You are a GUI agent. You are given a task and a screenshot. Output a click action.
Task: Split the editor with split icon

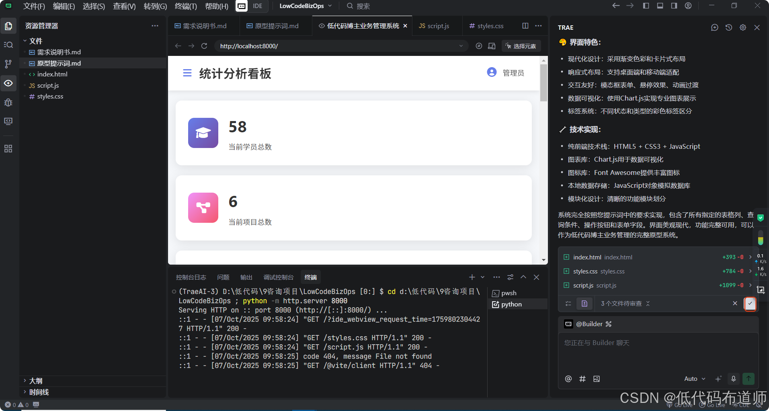click(x=525, y=26)
